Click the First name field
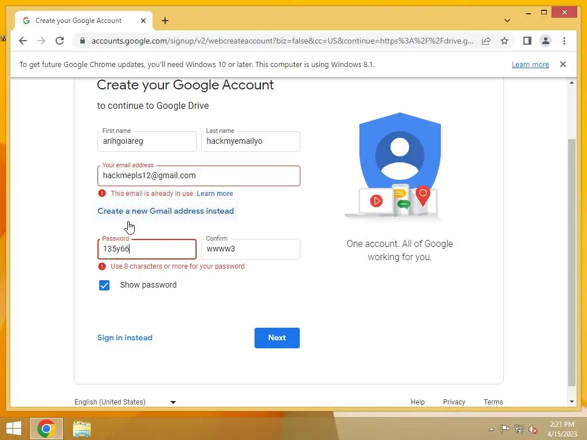 [147, 141]
